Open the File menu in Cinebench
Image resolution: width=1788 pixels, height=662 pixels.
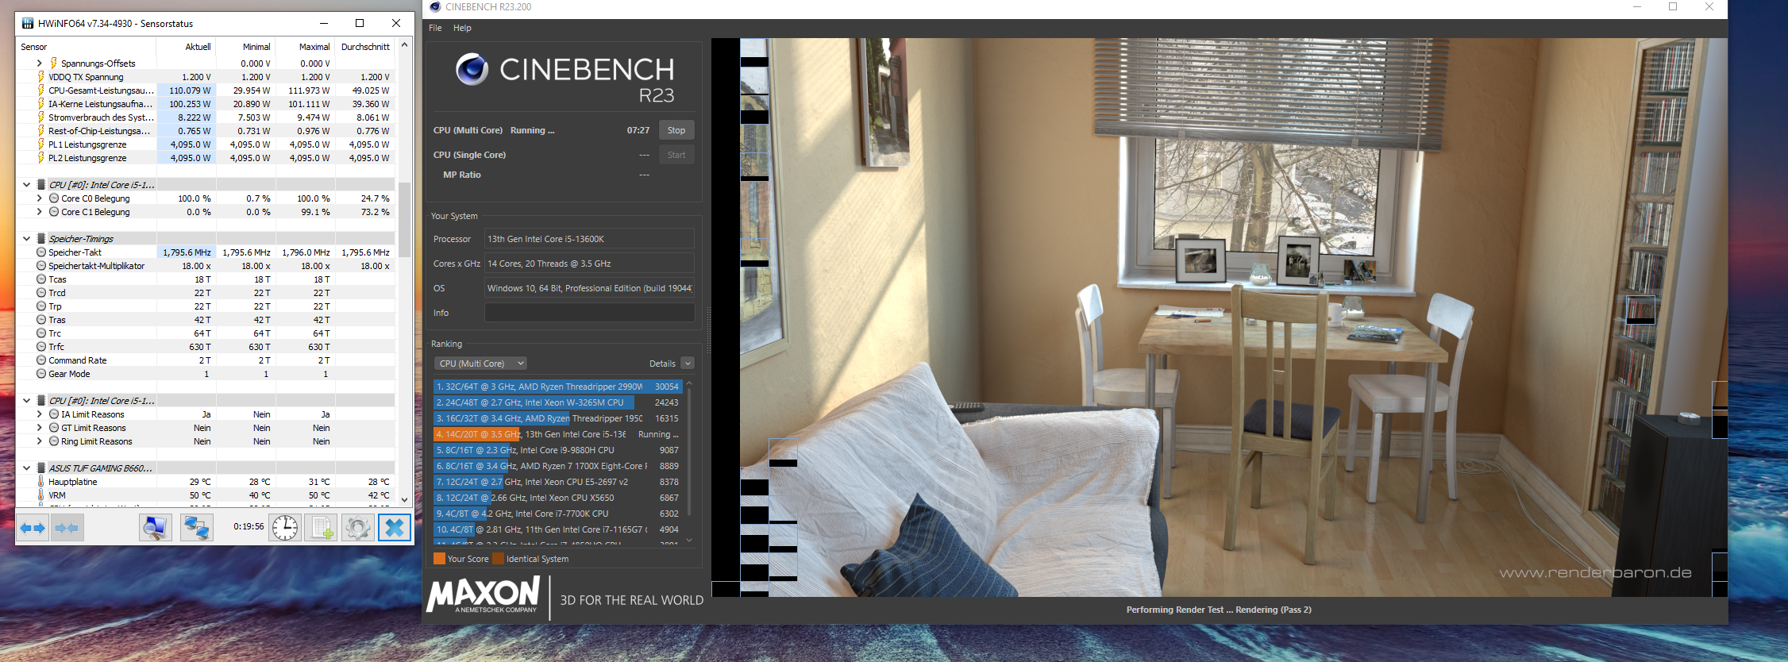[x=435, y=28]
